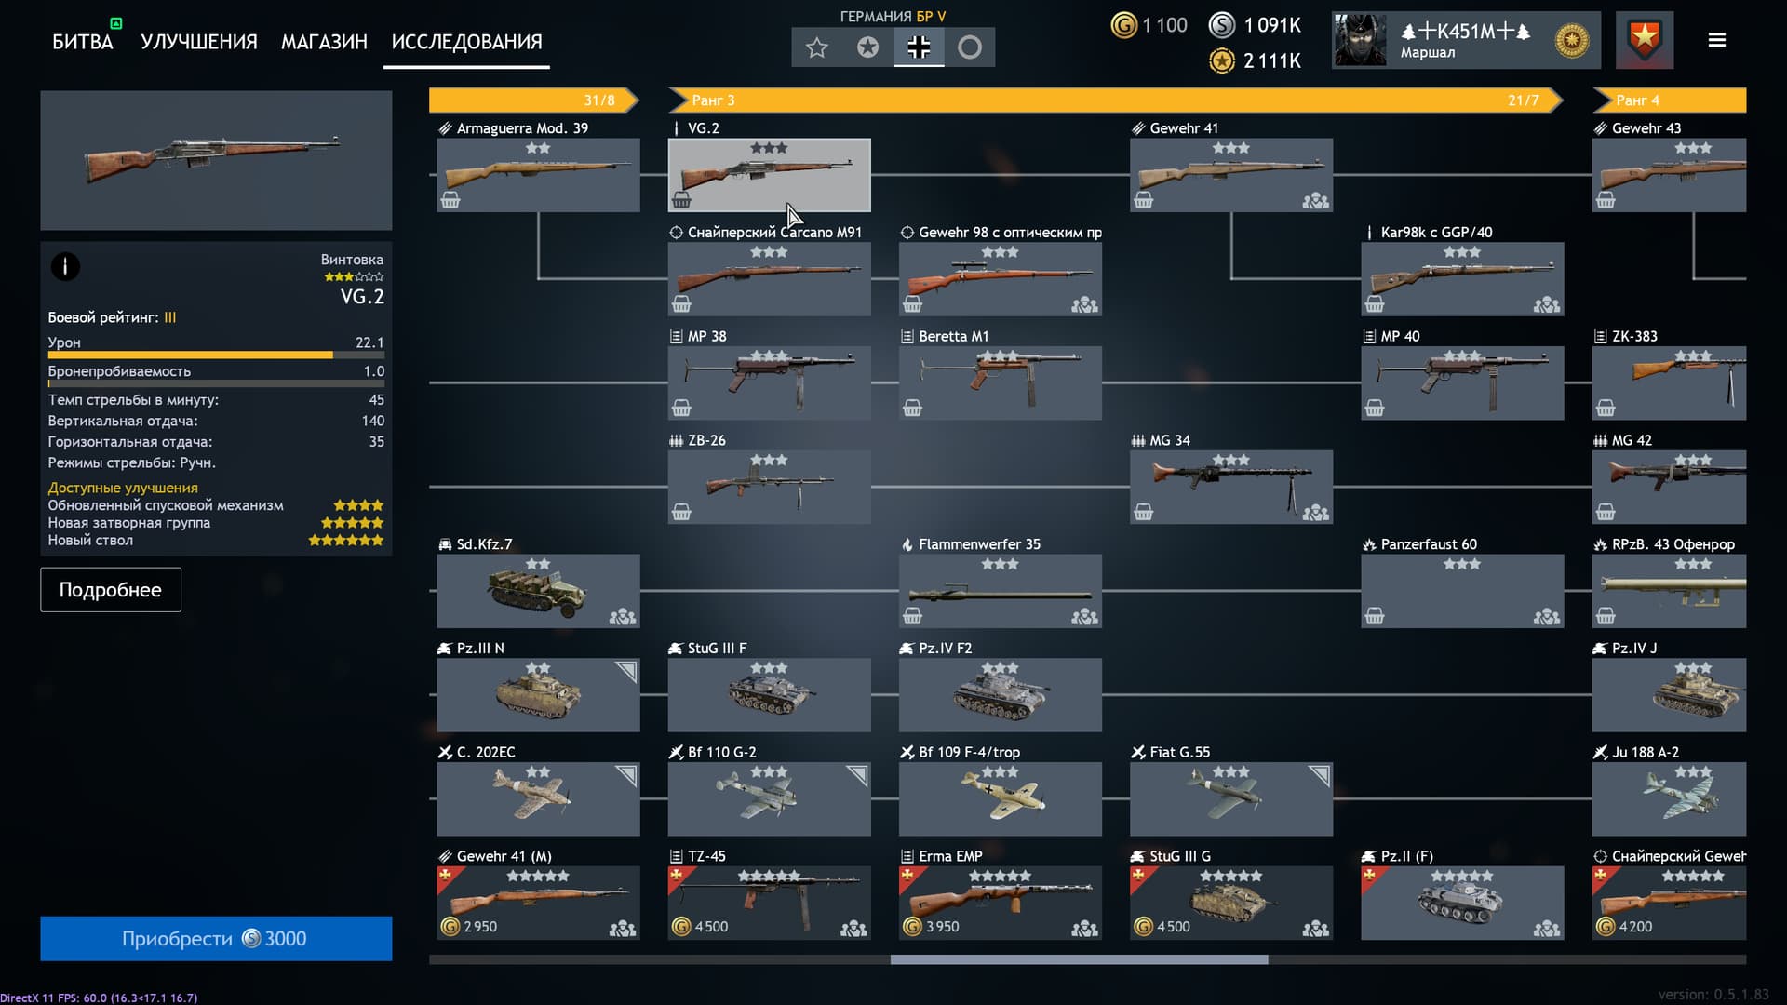Open the hamburger menu icon

pos(1717,40)
